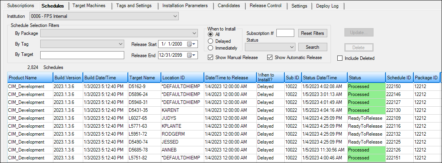Sort by the Status column header
Image resolution: width=442 pixels, height=163 pixels.
366,77
